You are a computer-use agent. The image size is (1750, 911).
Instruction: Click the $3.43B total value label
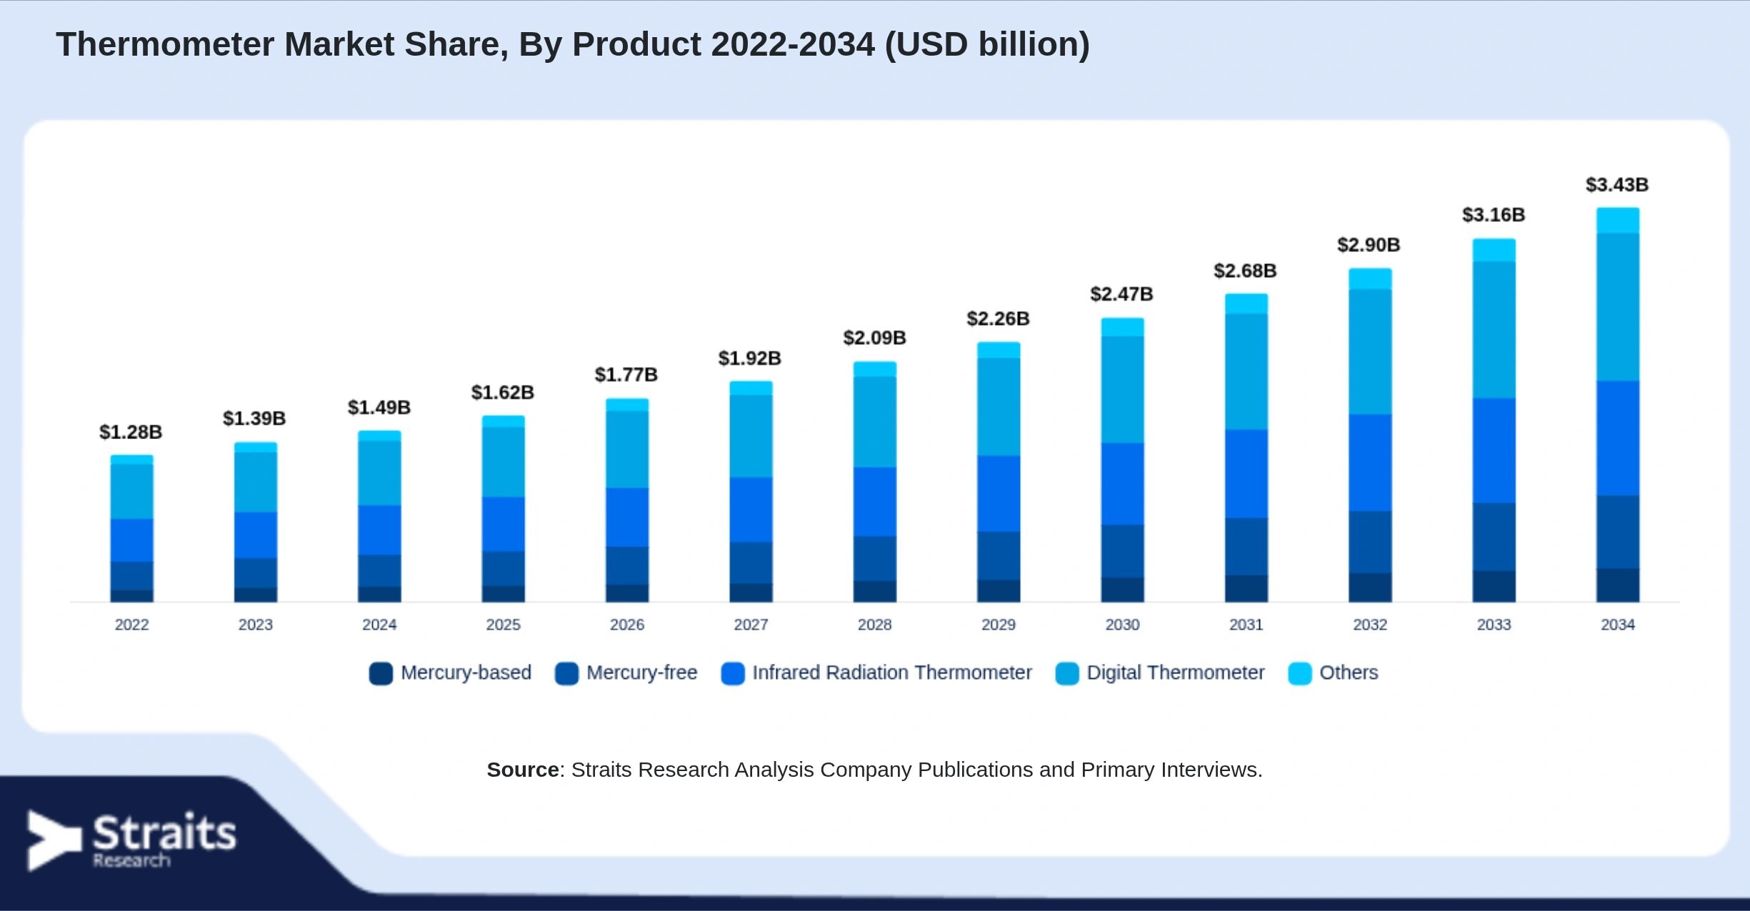[1617, 185]
